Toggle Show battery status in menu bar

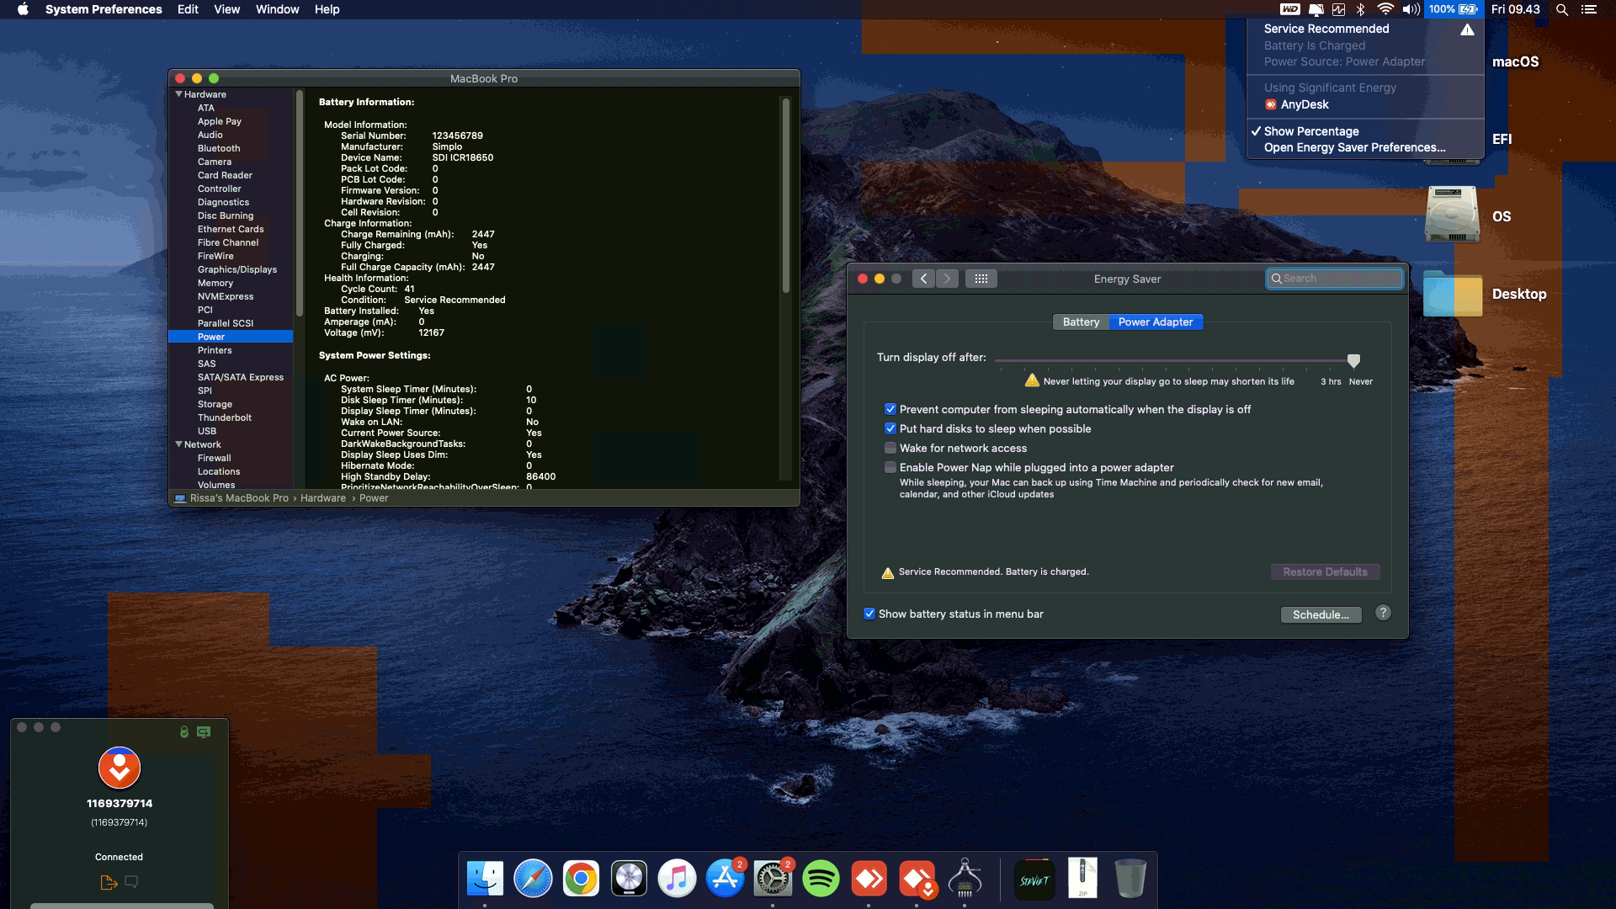869,614
